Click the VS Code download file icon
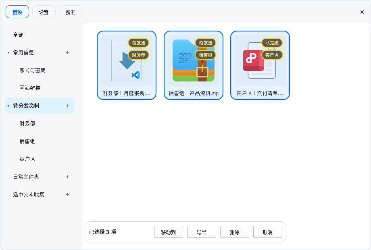 tap(127, 60)
